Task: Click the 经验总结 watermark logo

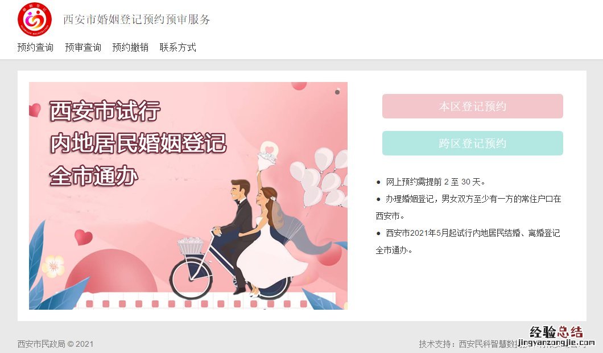Action: [x=556, y=336]
